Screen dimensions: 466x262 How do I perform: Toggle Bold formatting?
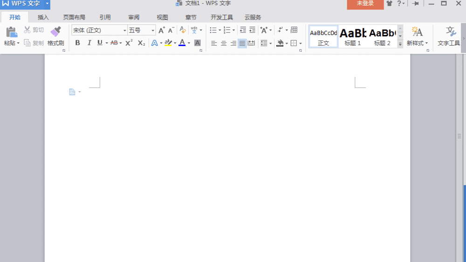[77, 43]
